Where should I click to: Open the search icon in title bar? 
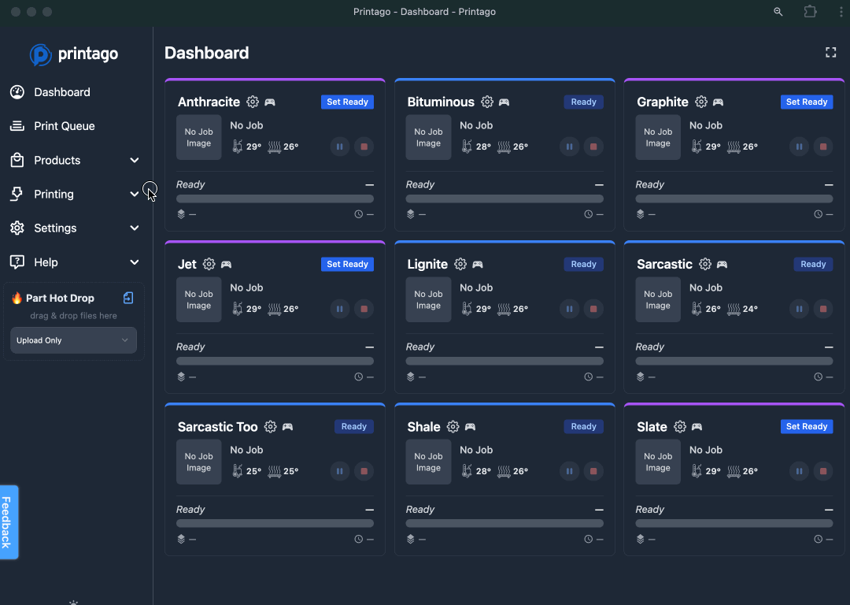[778, 12]
